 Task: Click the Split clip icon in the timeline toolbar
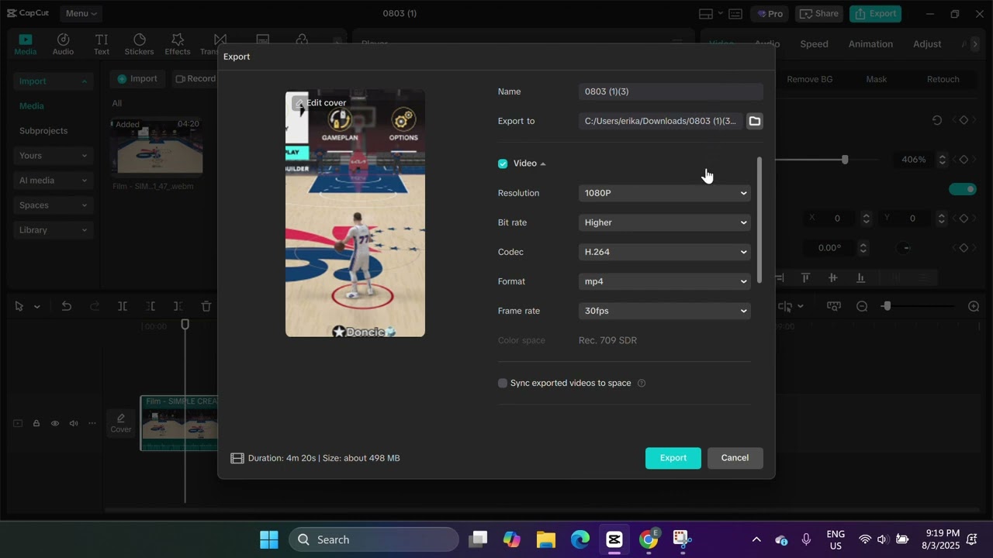tap(123, 306)
